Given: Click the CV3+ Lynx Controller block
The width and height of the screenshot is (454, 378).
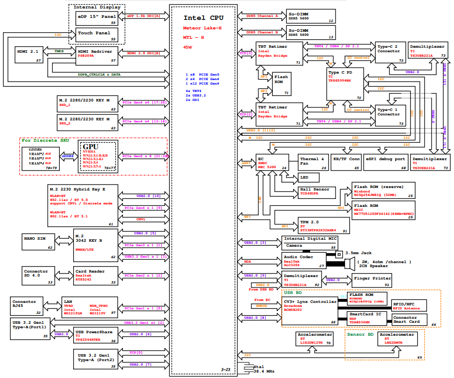Looking at the screenshot, I should pos(310,311).
